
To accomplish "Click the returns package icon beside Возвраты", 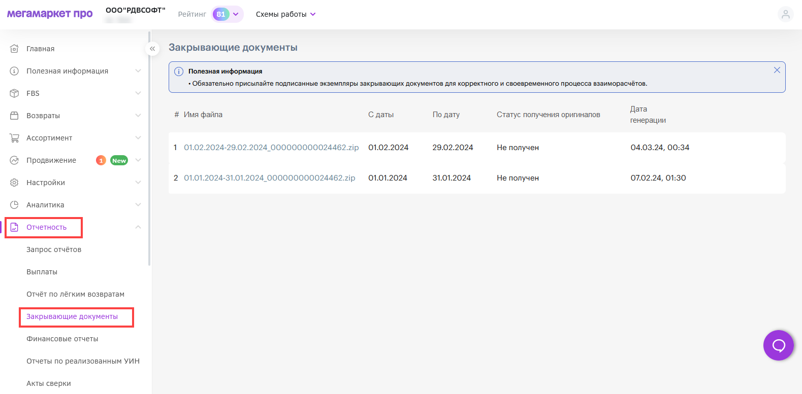I will (14, 116).
